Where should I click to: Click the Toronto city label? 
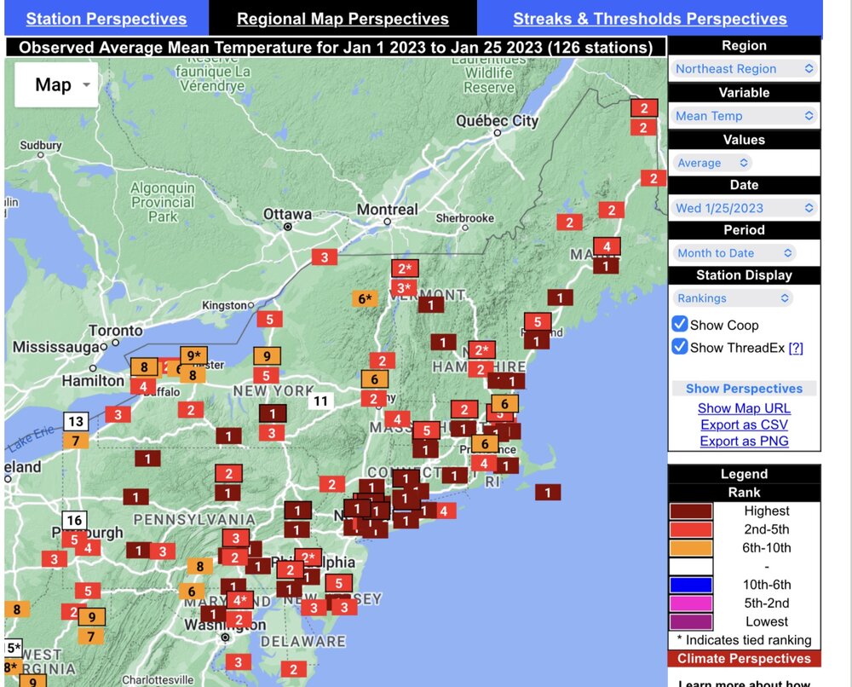[x=116, y=331]
